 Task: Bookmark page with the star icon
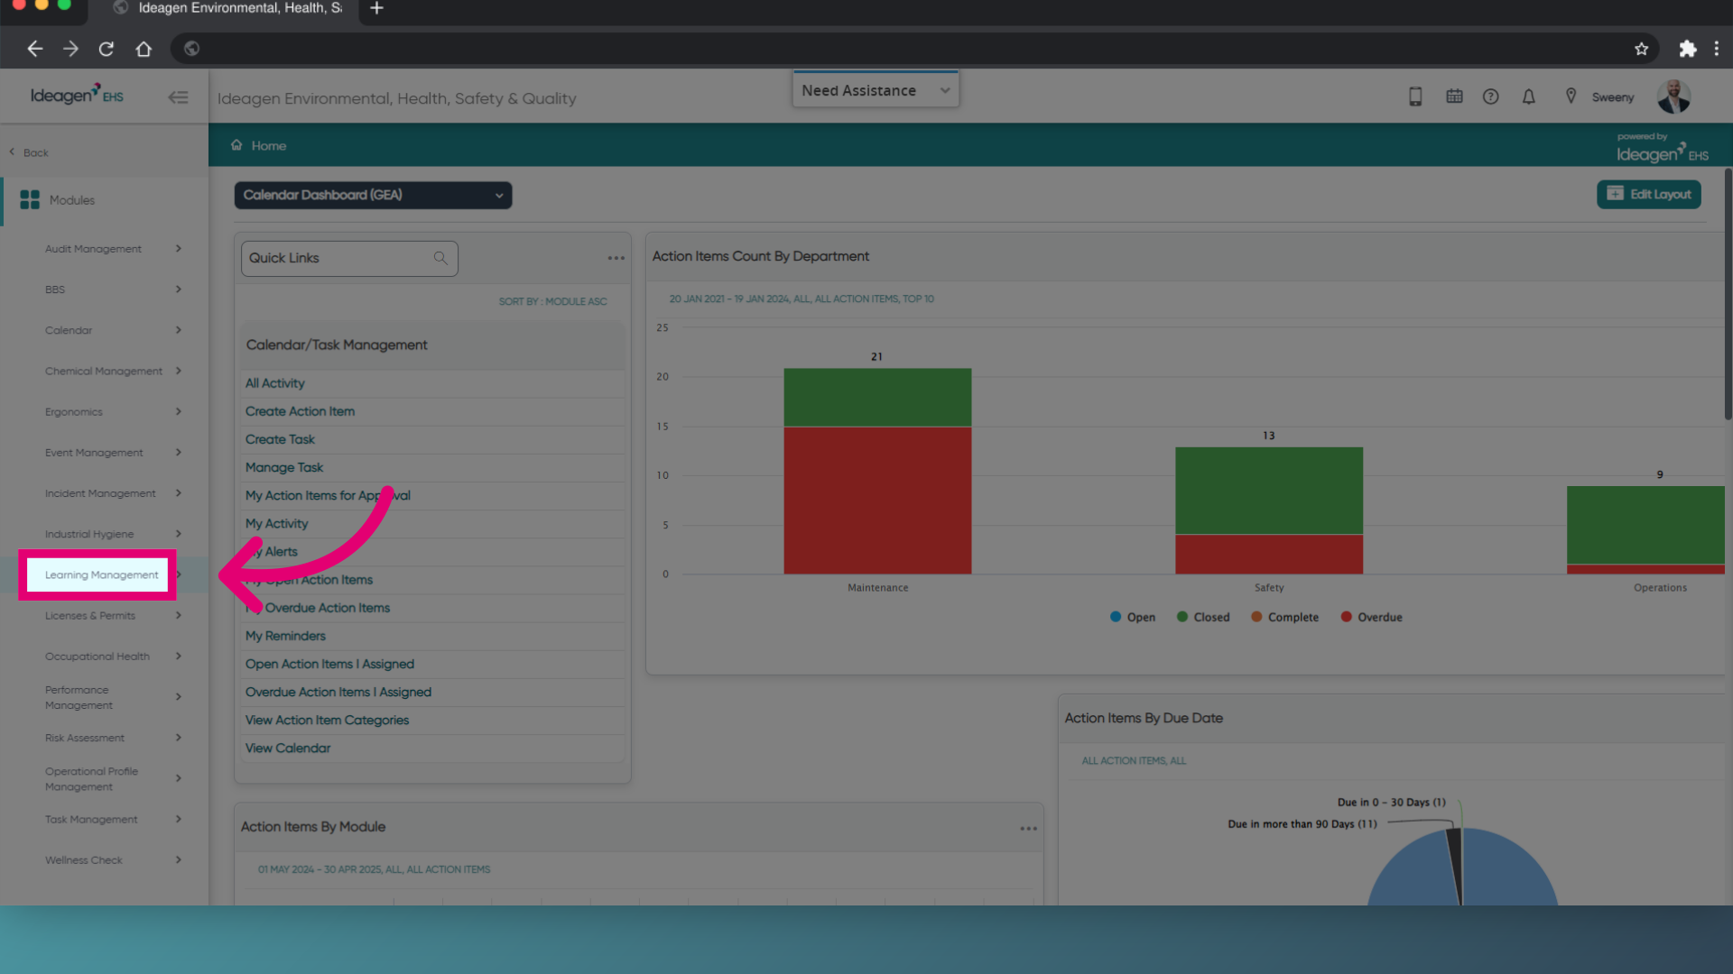pos(1641,49)
